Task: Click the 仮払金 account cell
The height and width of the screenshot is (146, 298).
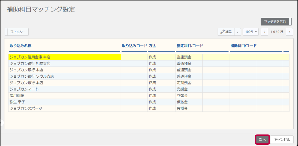Action: coord(189,102)
